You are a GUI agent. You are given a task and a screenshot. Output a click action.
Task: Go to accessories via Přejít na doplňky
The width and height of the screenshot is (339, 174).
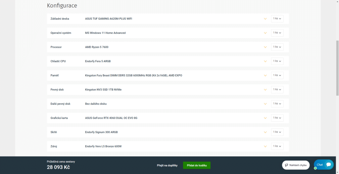pyautogui.click(x=167, y=165)
